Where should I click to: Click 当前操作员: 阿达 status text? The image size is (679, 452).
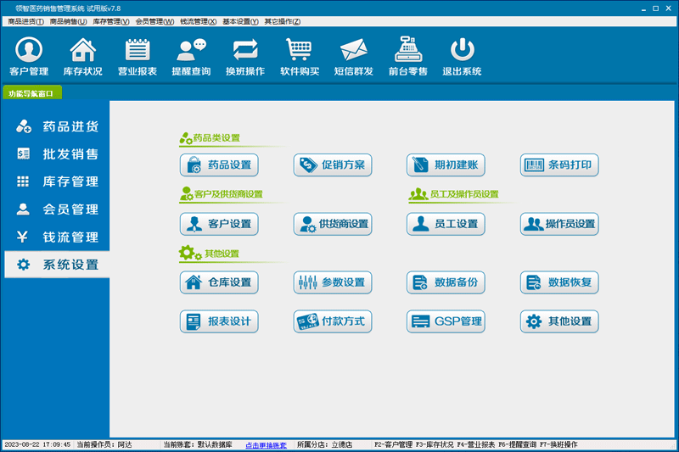pyautogui.click(x=104, y=444)
